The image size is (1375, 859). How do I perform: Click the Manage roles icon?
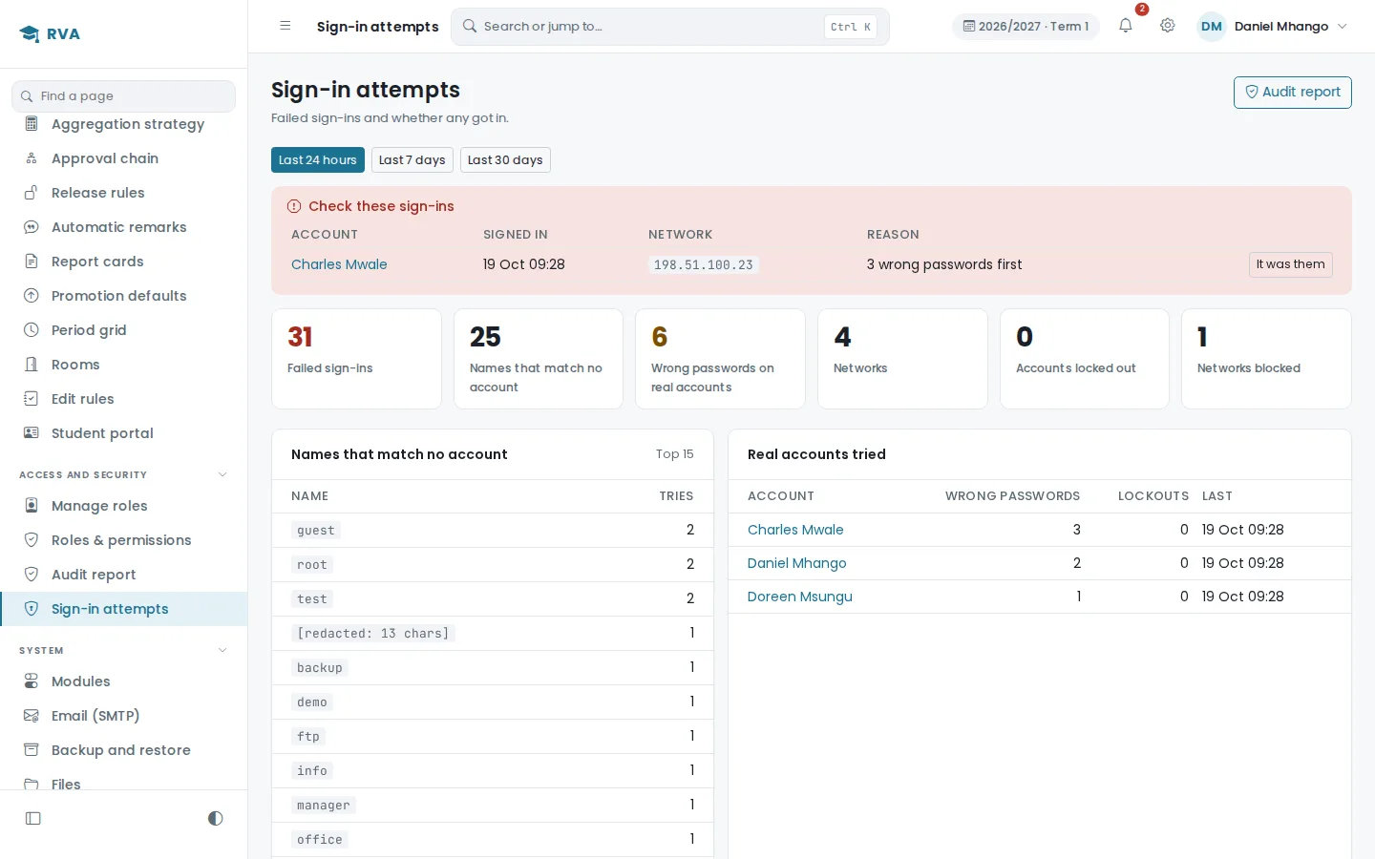[x=32, y=506]
